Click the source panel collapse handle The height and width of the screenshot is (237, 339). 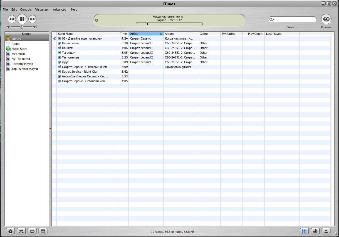50,129
